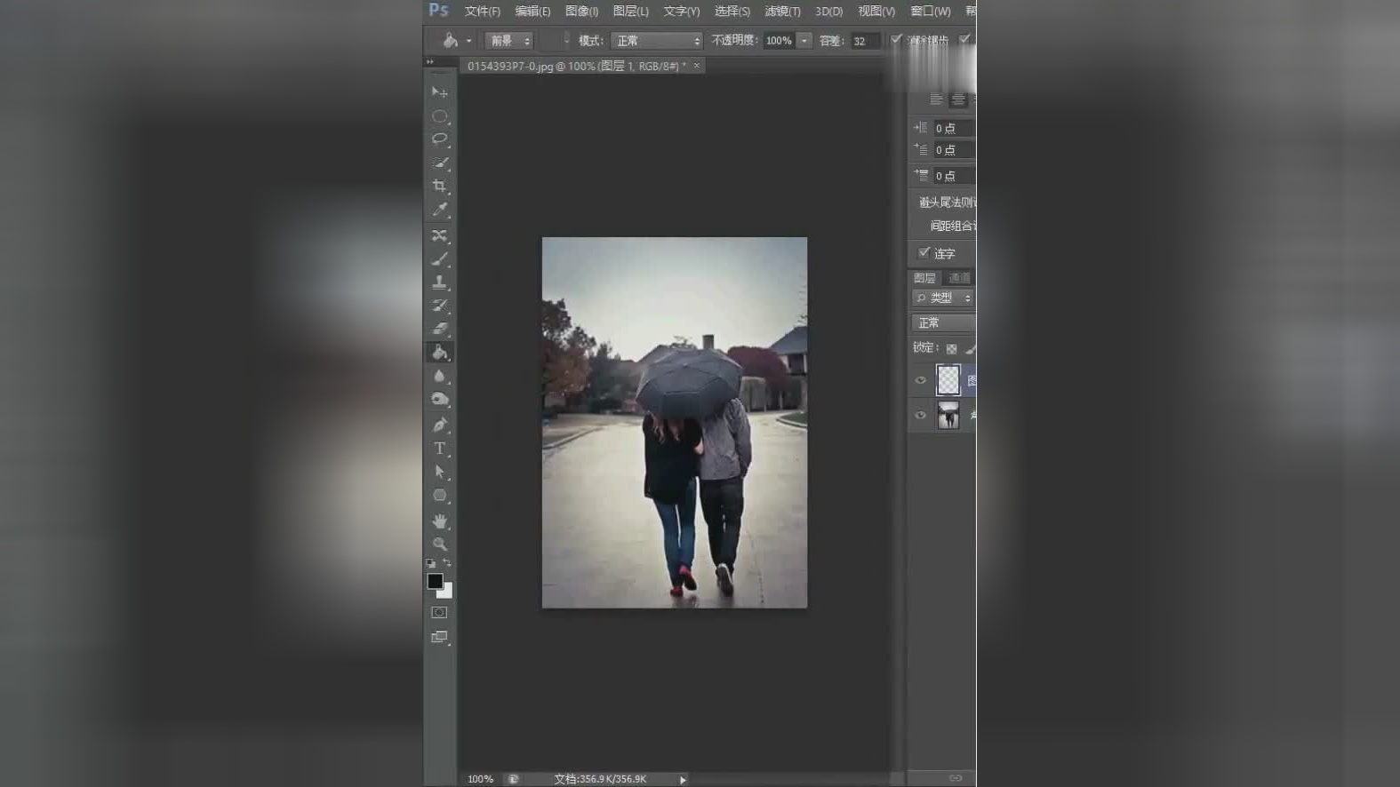Select the Type tool
Image resolution: width=1400 pixels, height=787 pixels.
tap(439, 449)
